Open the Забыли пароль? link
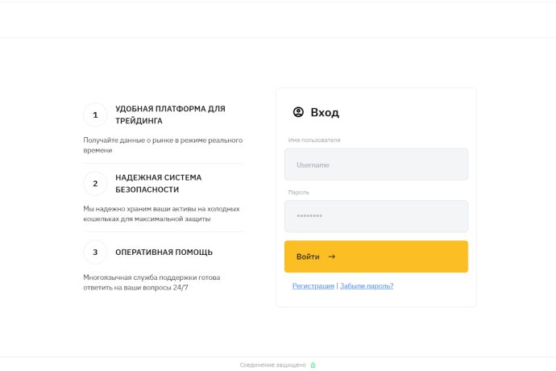 [367, 286]
